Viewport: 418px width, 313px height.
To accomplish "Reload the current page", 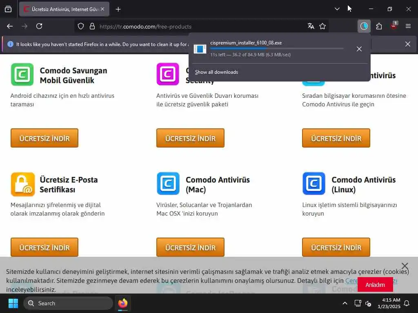I will [x=39, y=26].
